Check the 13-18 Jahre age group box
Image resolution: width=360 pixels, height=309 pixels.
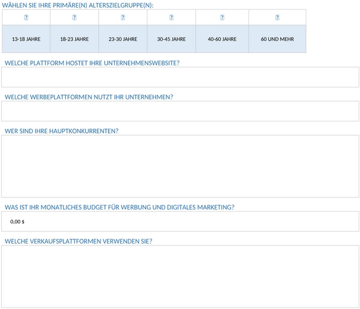[26, 17]
